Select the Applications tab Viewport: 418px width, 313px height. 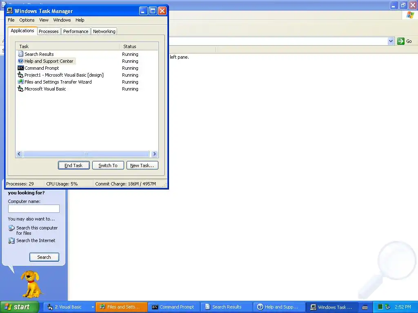pyautogui.click(x=22, y=31)
